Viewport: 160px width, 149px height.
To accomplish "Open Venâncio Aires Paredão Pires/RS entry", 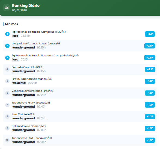I will [x=32, y=91].
